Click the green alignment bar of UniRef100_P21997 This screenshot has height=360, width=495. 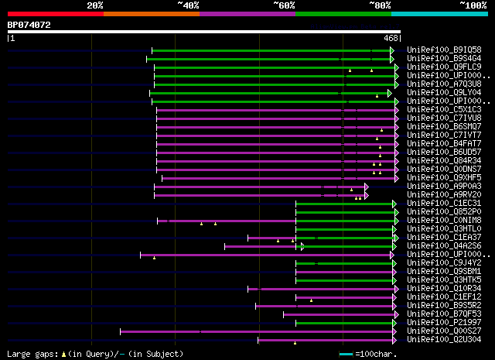point(344,324)
